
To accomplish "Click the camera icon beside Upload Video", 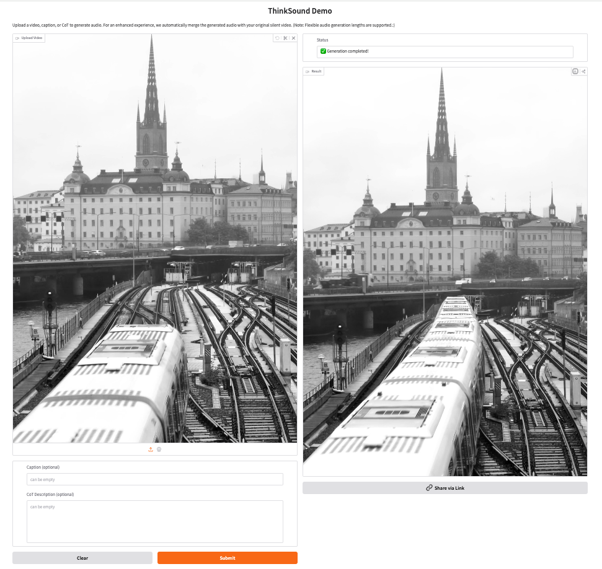I will coord(17,38).
